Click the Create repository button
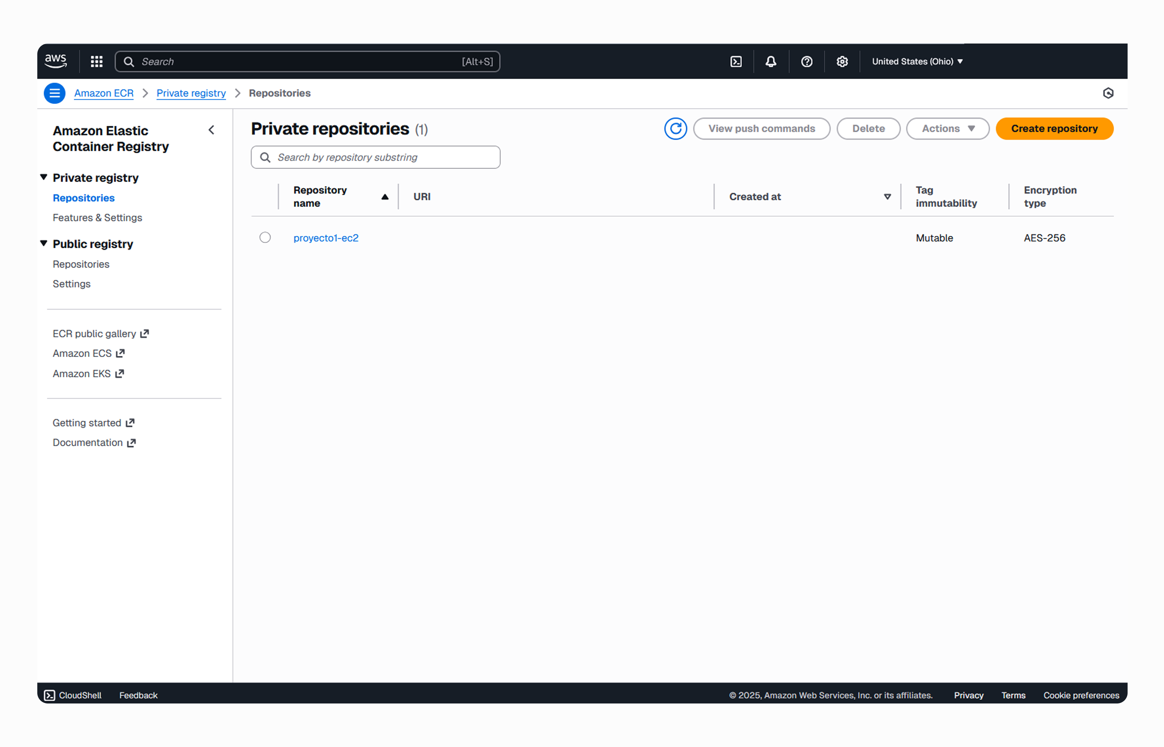Screen dimensions: 1164x747 point(1054,128)
